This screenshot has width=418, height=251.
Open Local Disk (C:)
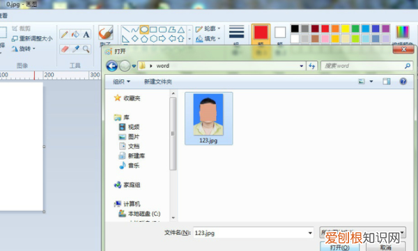coord(139,213)
